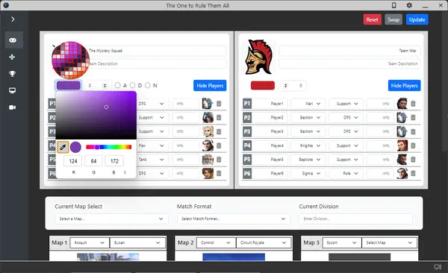Open the video camera section in sidebar
Screen dimensions: 448x273
(12, 107)
